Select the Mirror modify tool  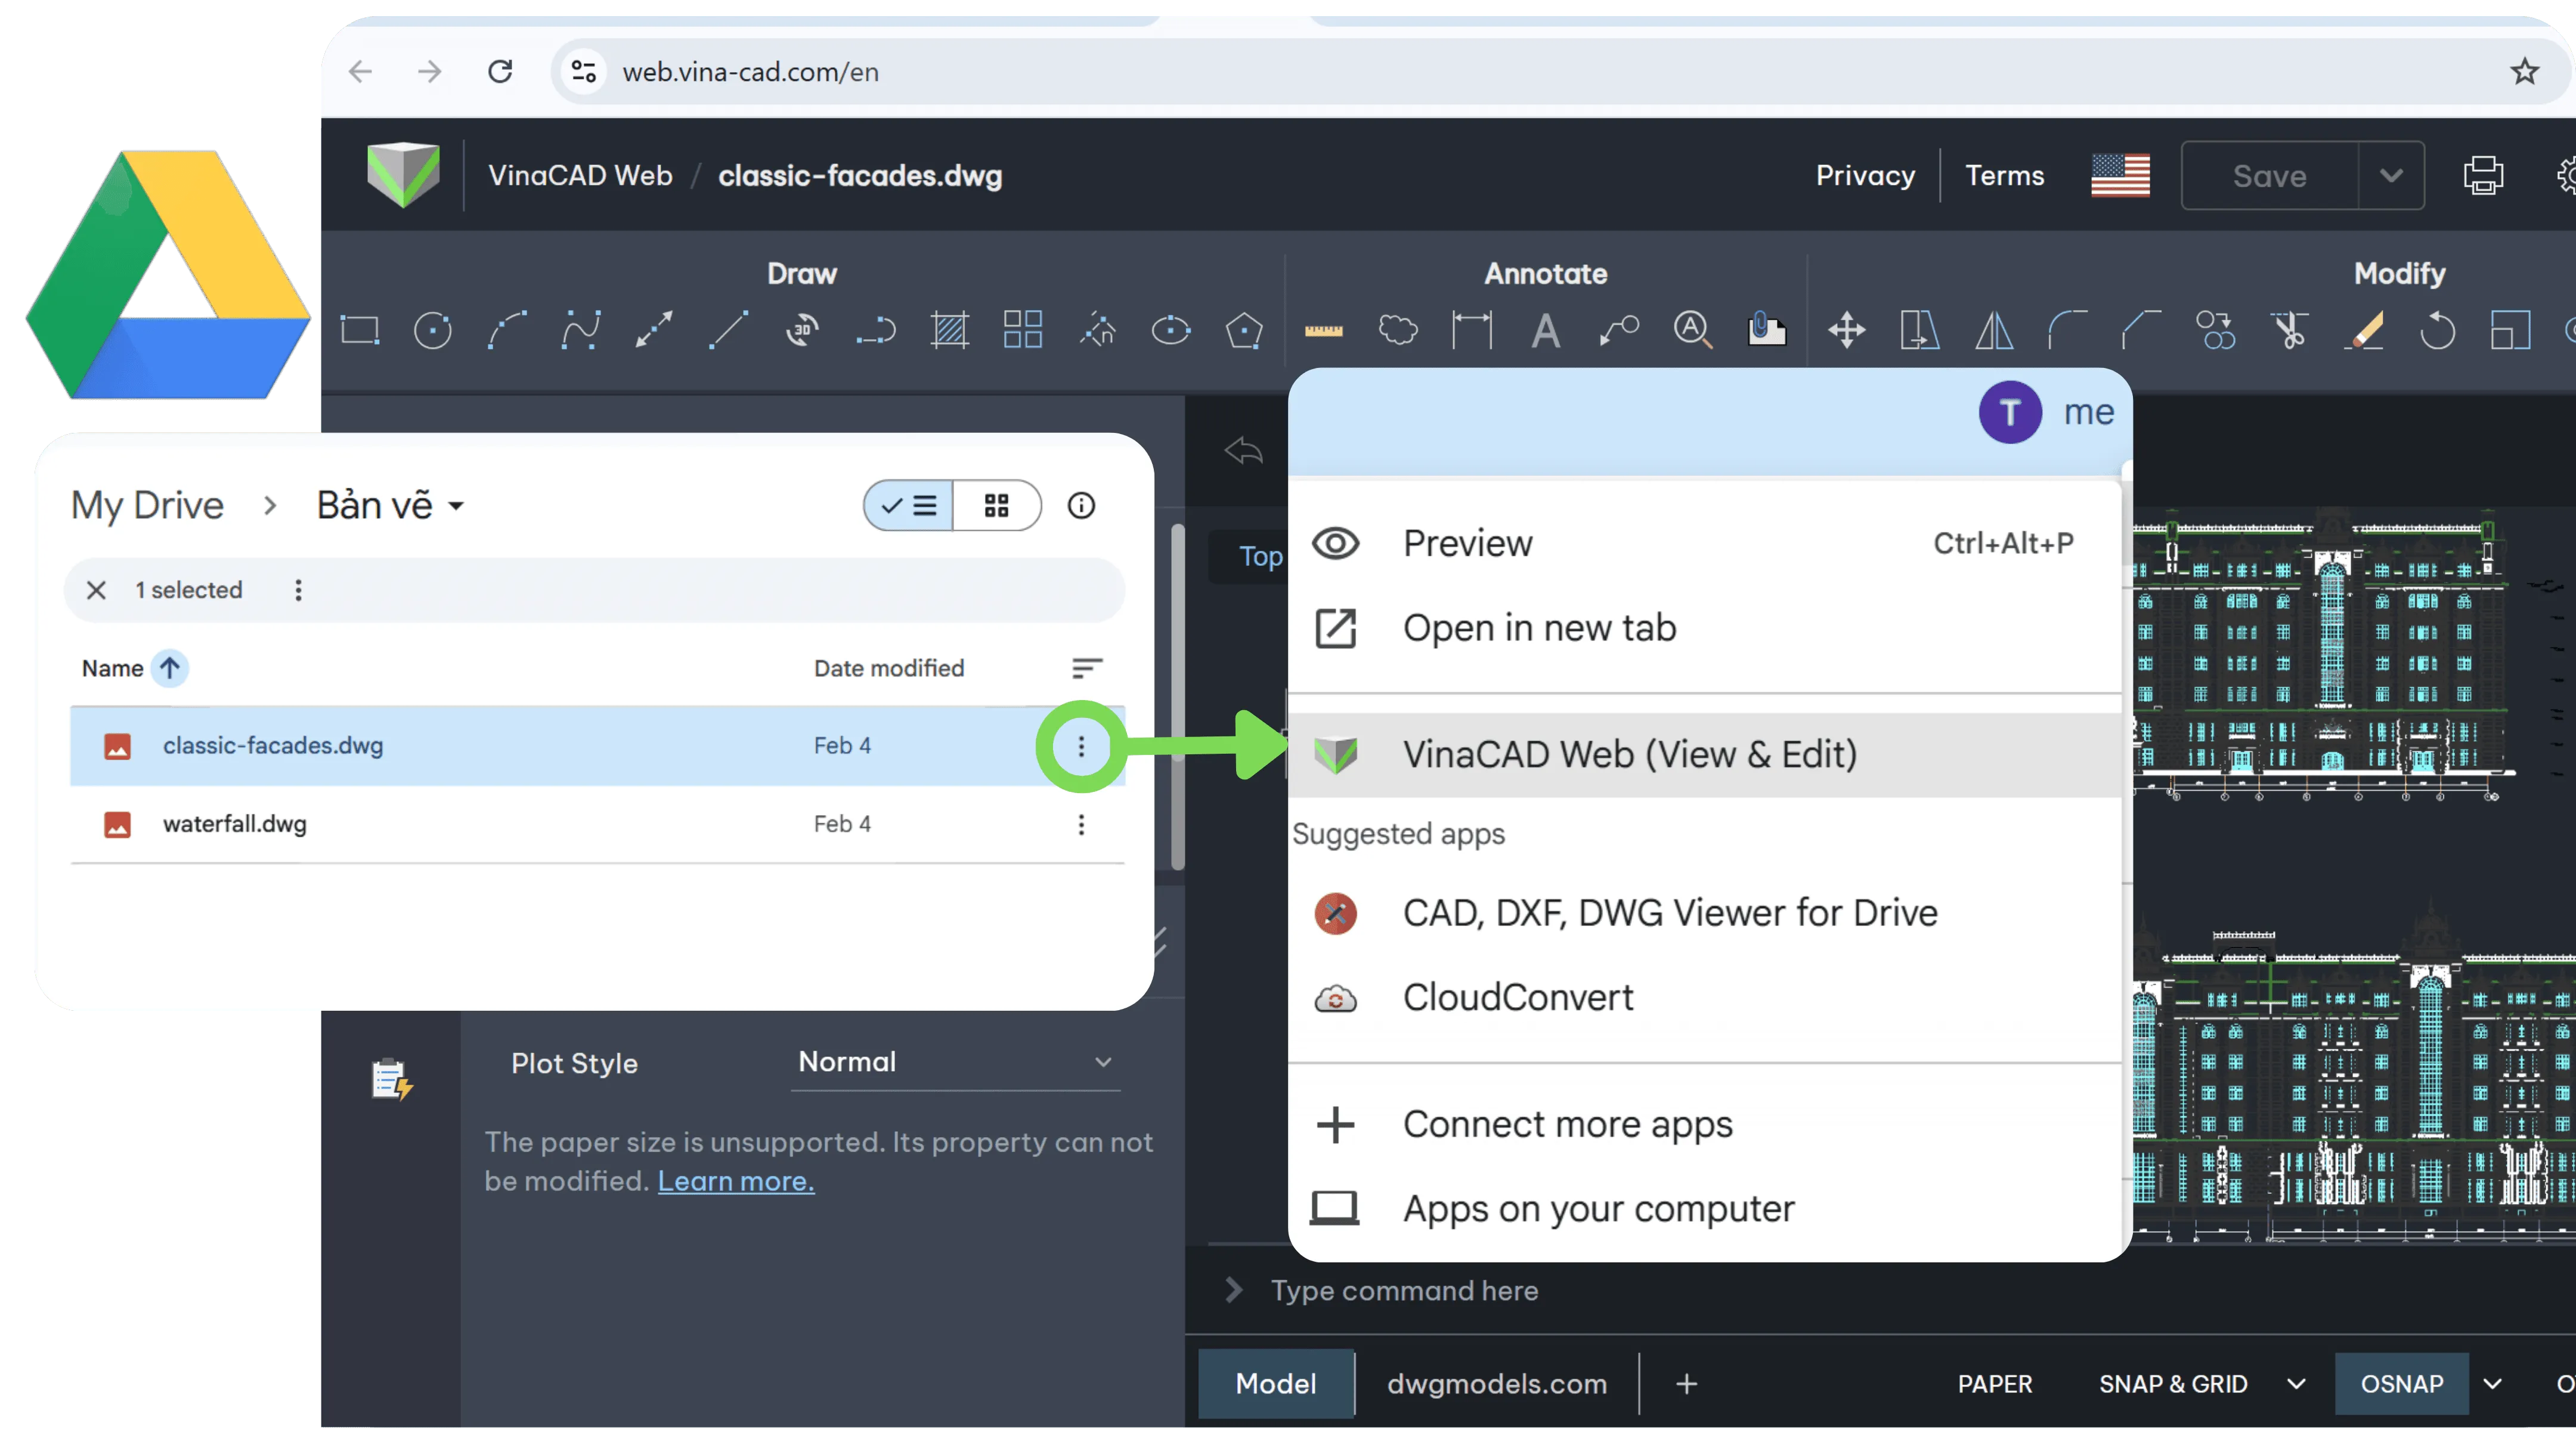pos(1994,330)
